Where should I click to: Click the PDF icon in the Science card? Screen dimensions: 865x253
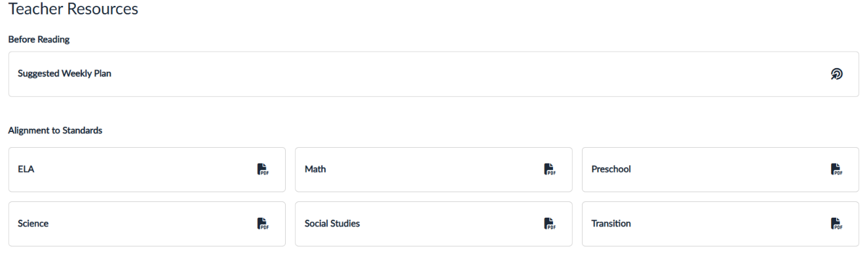[263, 224]
